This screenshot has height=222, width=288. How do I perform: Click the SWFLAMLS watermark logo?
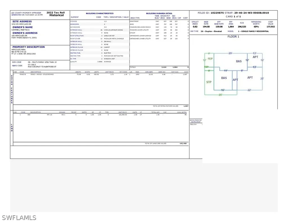click(19, 217)
